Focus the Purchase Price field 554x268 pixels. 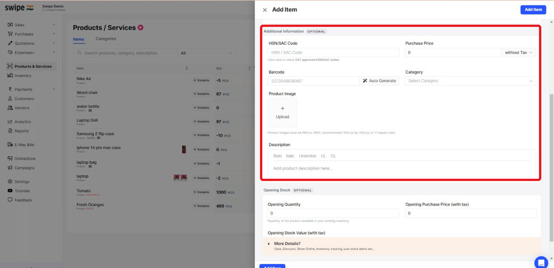453,52
